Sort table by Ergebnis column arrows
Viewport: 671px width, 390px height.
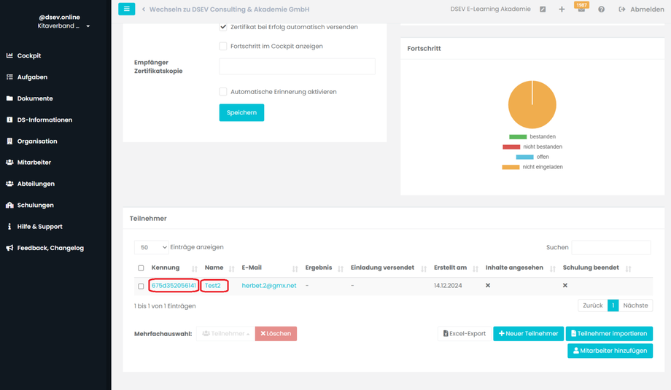coord(341,268)
